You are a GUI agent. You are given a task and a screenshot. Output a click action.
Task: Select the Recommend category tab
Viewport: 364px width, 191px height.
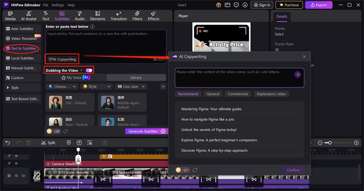[188, 94]
